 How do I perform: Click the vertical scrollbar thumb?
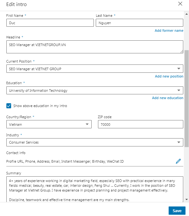(x=186, y=99)
